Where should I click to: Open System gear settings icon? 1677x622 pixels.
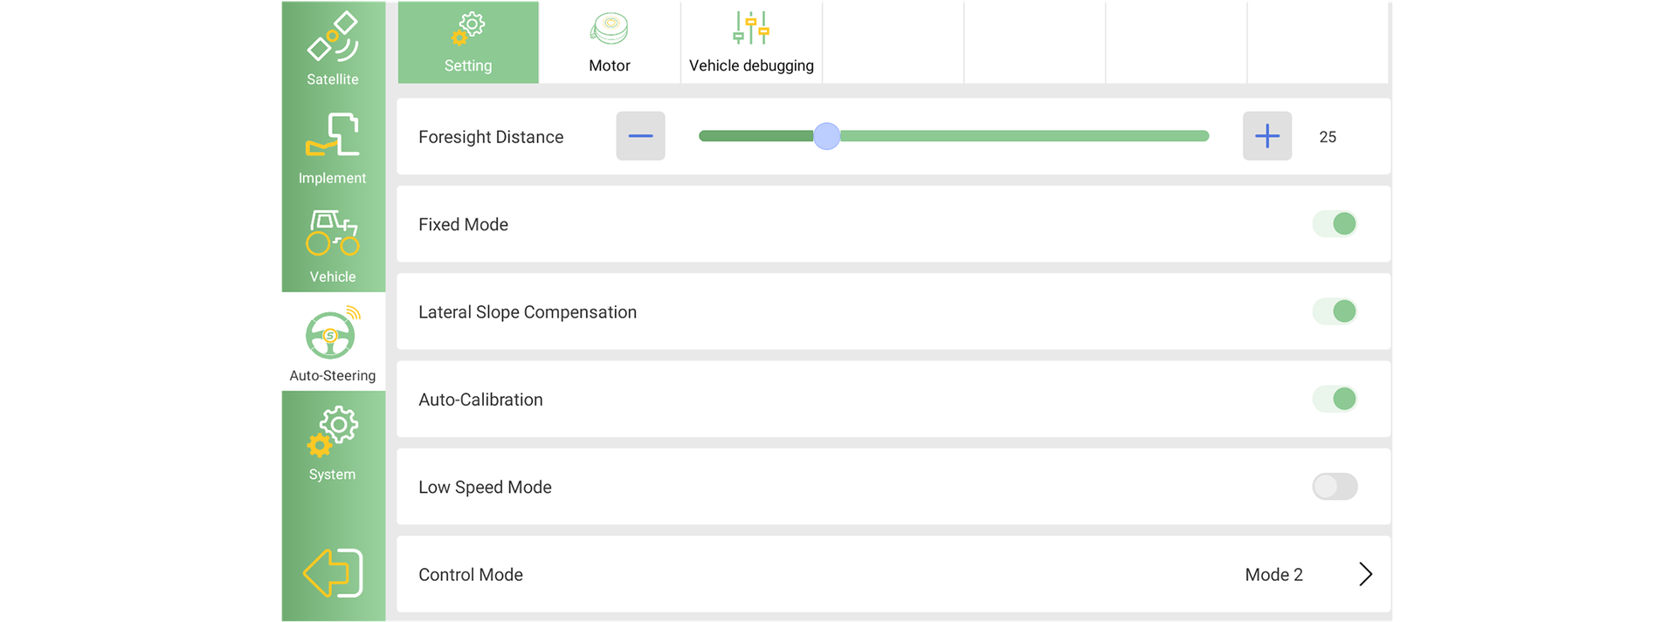click(x=332, y=431)
